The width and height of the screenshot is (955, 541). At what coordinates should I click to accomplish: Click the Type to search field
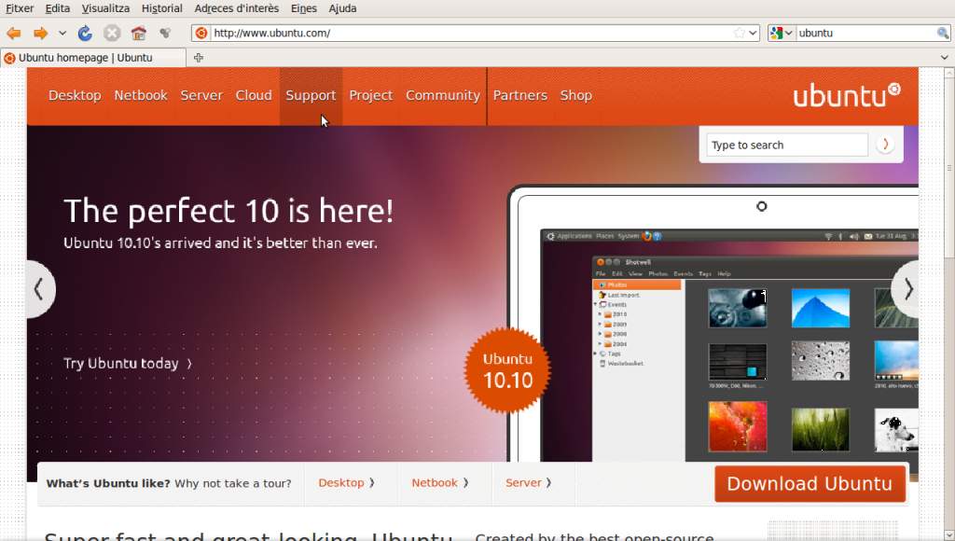pyautogui.click(x=786, y=145)
